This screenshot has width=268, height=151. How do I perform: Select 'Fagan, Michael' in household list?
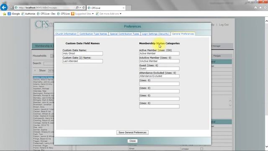pos(40,141)
